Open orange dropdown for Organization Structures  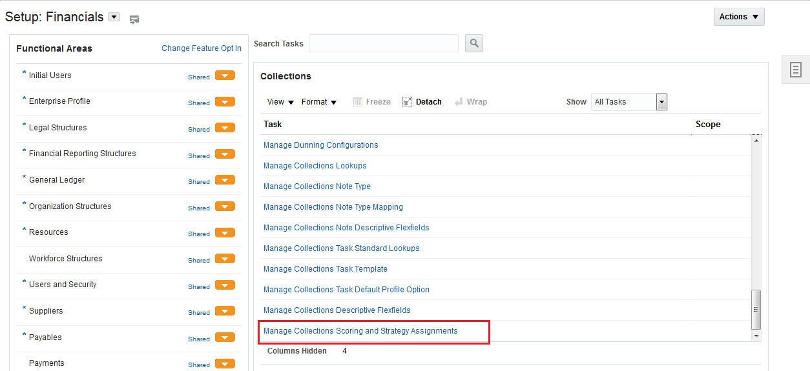[x=225, y=206]
